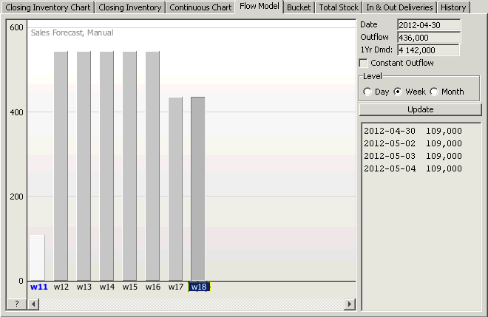Image resolution: width=488 pixels, height=317 pixels.
Task: Switch to the History tab
Action: (453, 7)
